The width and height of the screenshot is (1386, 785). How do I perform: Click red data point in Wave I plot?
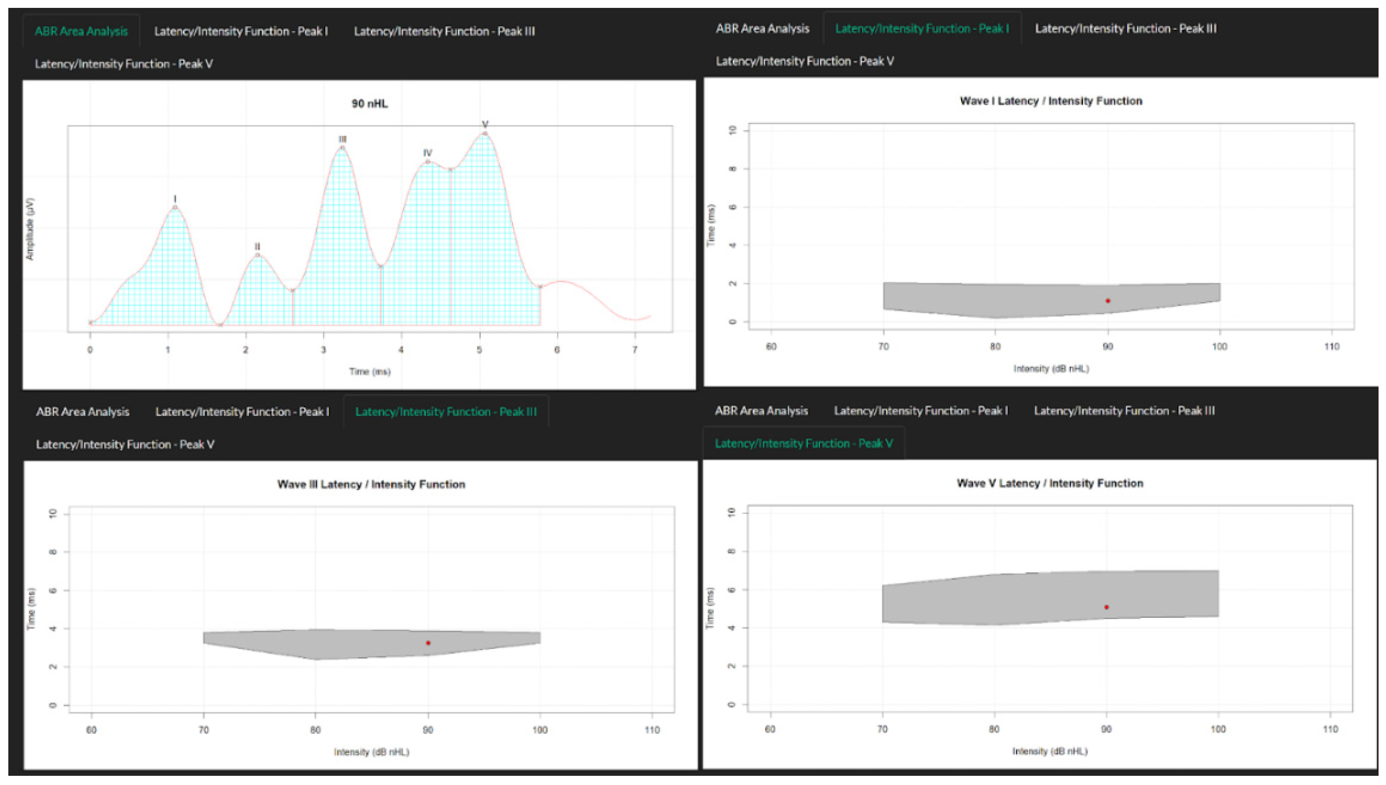pyautogui.click(x=1108, y=301)
